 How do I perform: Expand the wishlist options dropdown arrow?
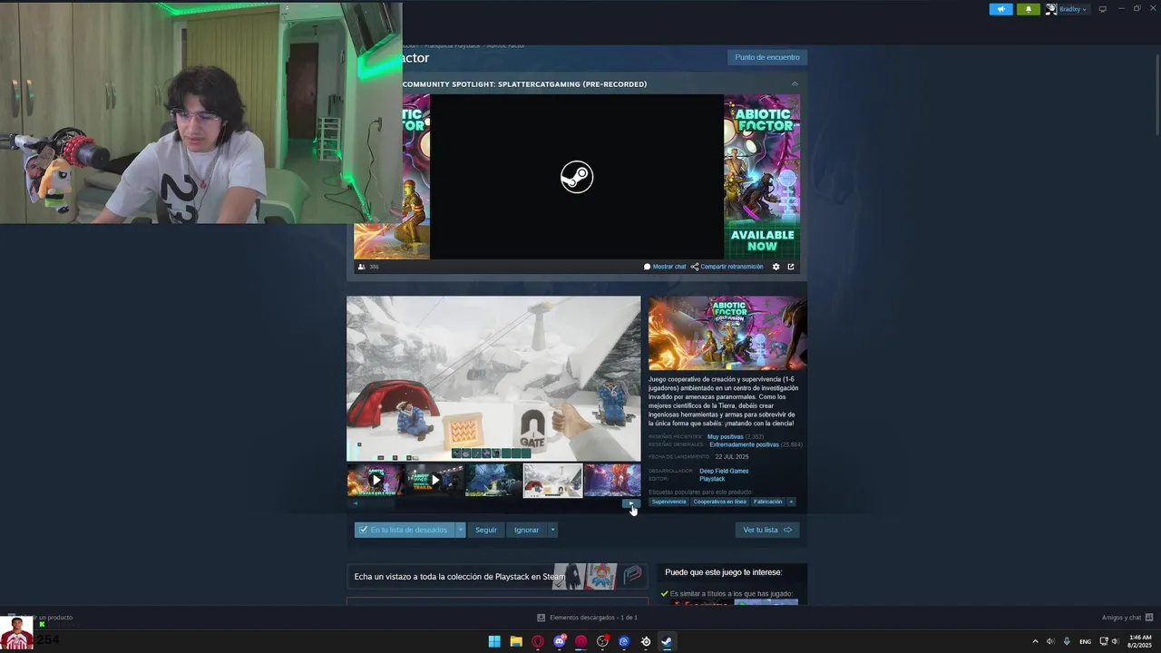(461, 530)
